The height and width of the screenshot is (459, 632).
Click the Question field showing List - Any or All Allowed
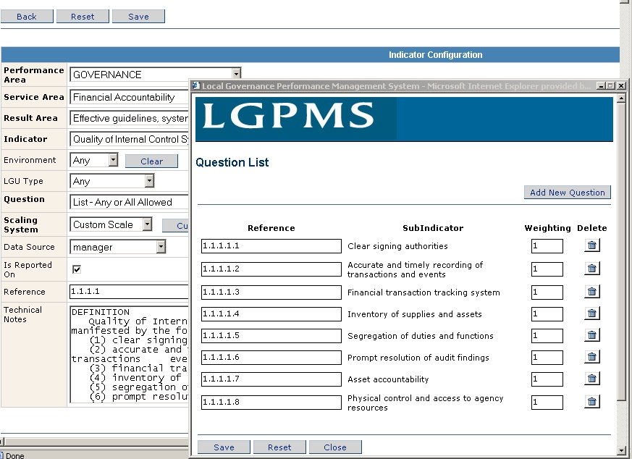tap(129, 202)
